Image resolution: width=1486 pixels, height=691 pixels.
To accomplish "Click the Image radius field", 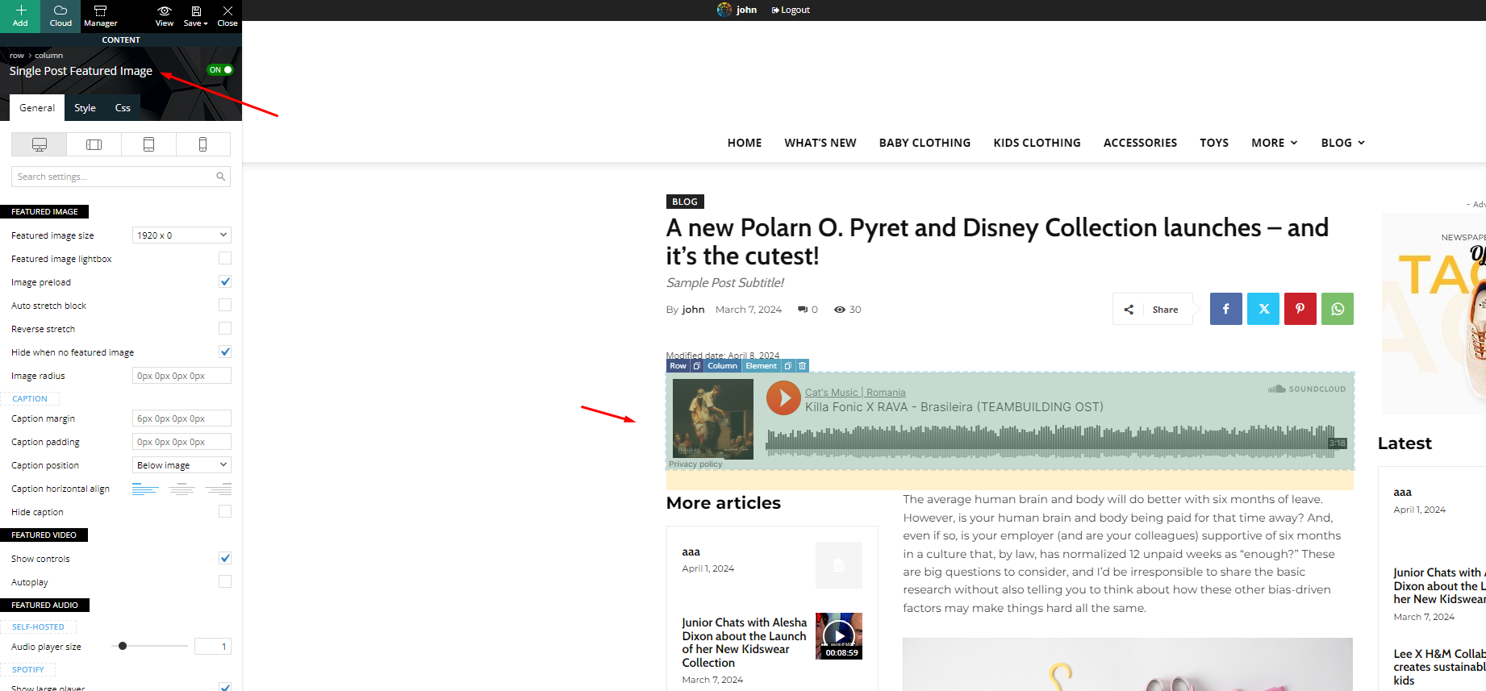I will click(x=182, y=376).
